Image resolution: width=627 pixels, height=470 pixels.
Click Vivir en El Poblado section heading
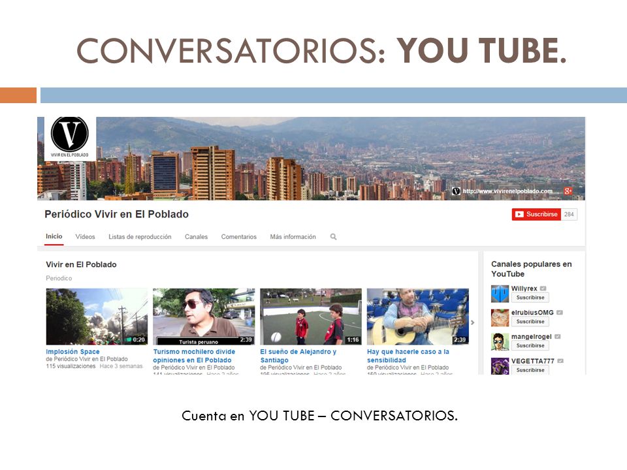(81, 264)
